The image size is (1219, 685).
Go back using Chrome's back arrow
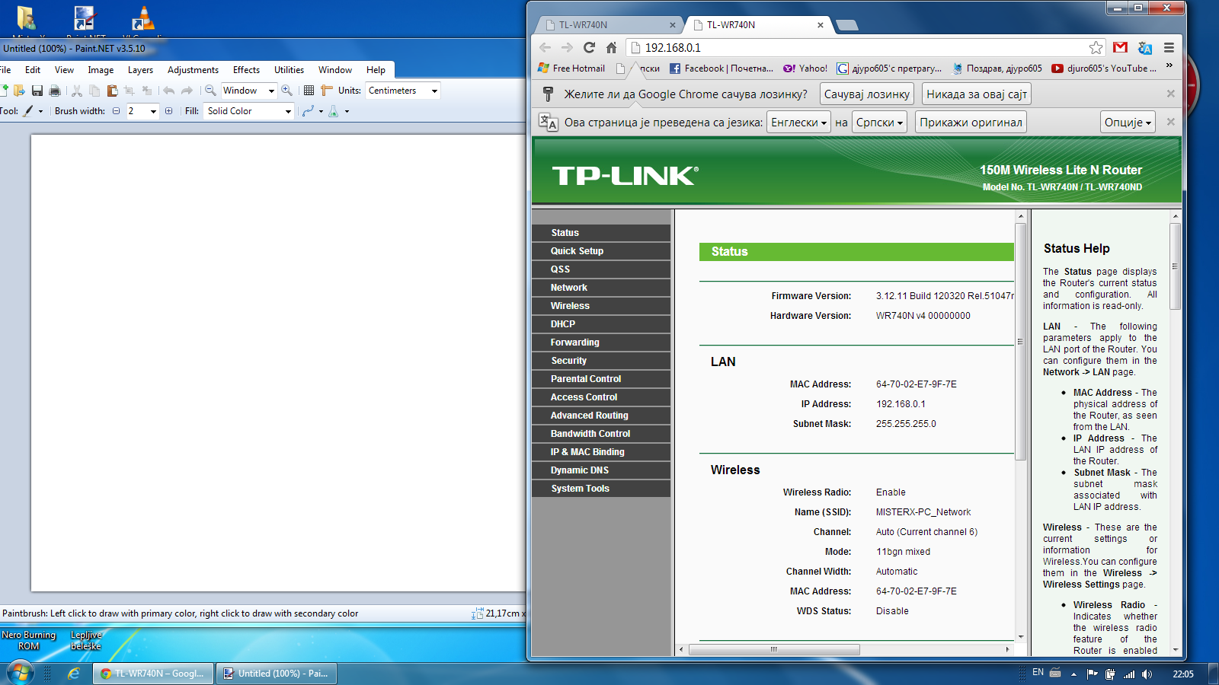pyautogui.click(x=545, y=47)
